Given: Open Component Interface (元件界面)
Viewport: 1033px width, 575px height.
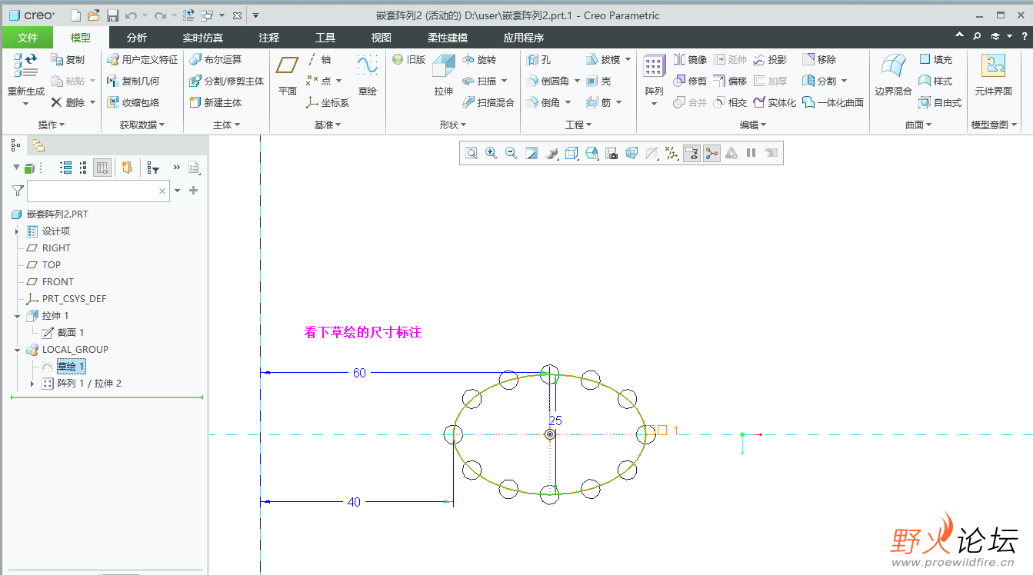Looking at the screenshot, I should [x=993, y=75].
